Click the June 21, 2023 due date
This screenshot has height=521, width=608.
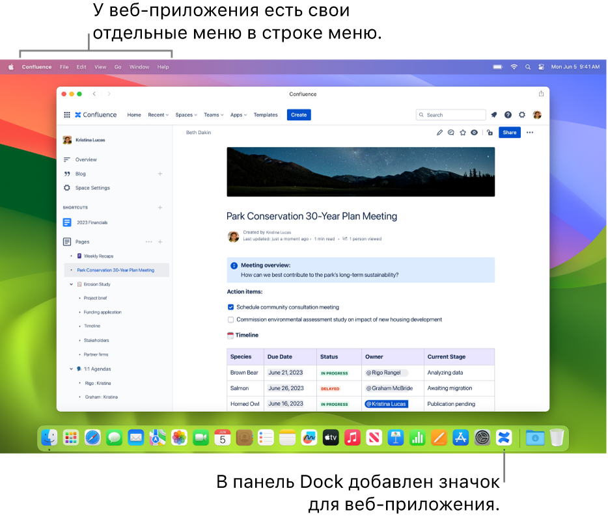click(x=285, y=373)
